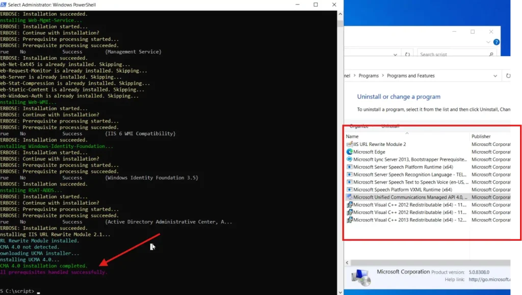This screenshot has width=522, height=295.
Task: Click the Uninstall toolbar button
Action: pos(390,126)
